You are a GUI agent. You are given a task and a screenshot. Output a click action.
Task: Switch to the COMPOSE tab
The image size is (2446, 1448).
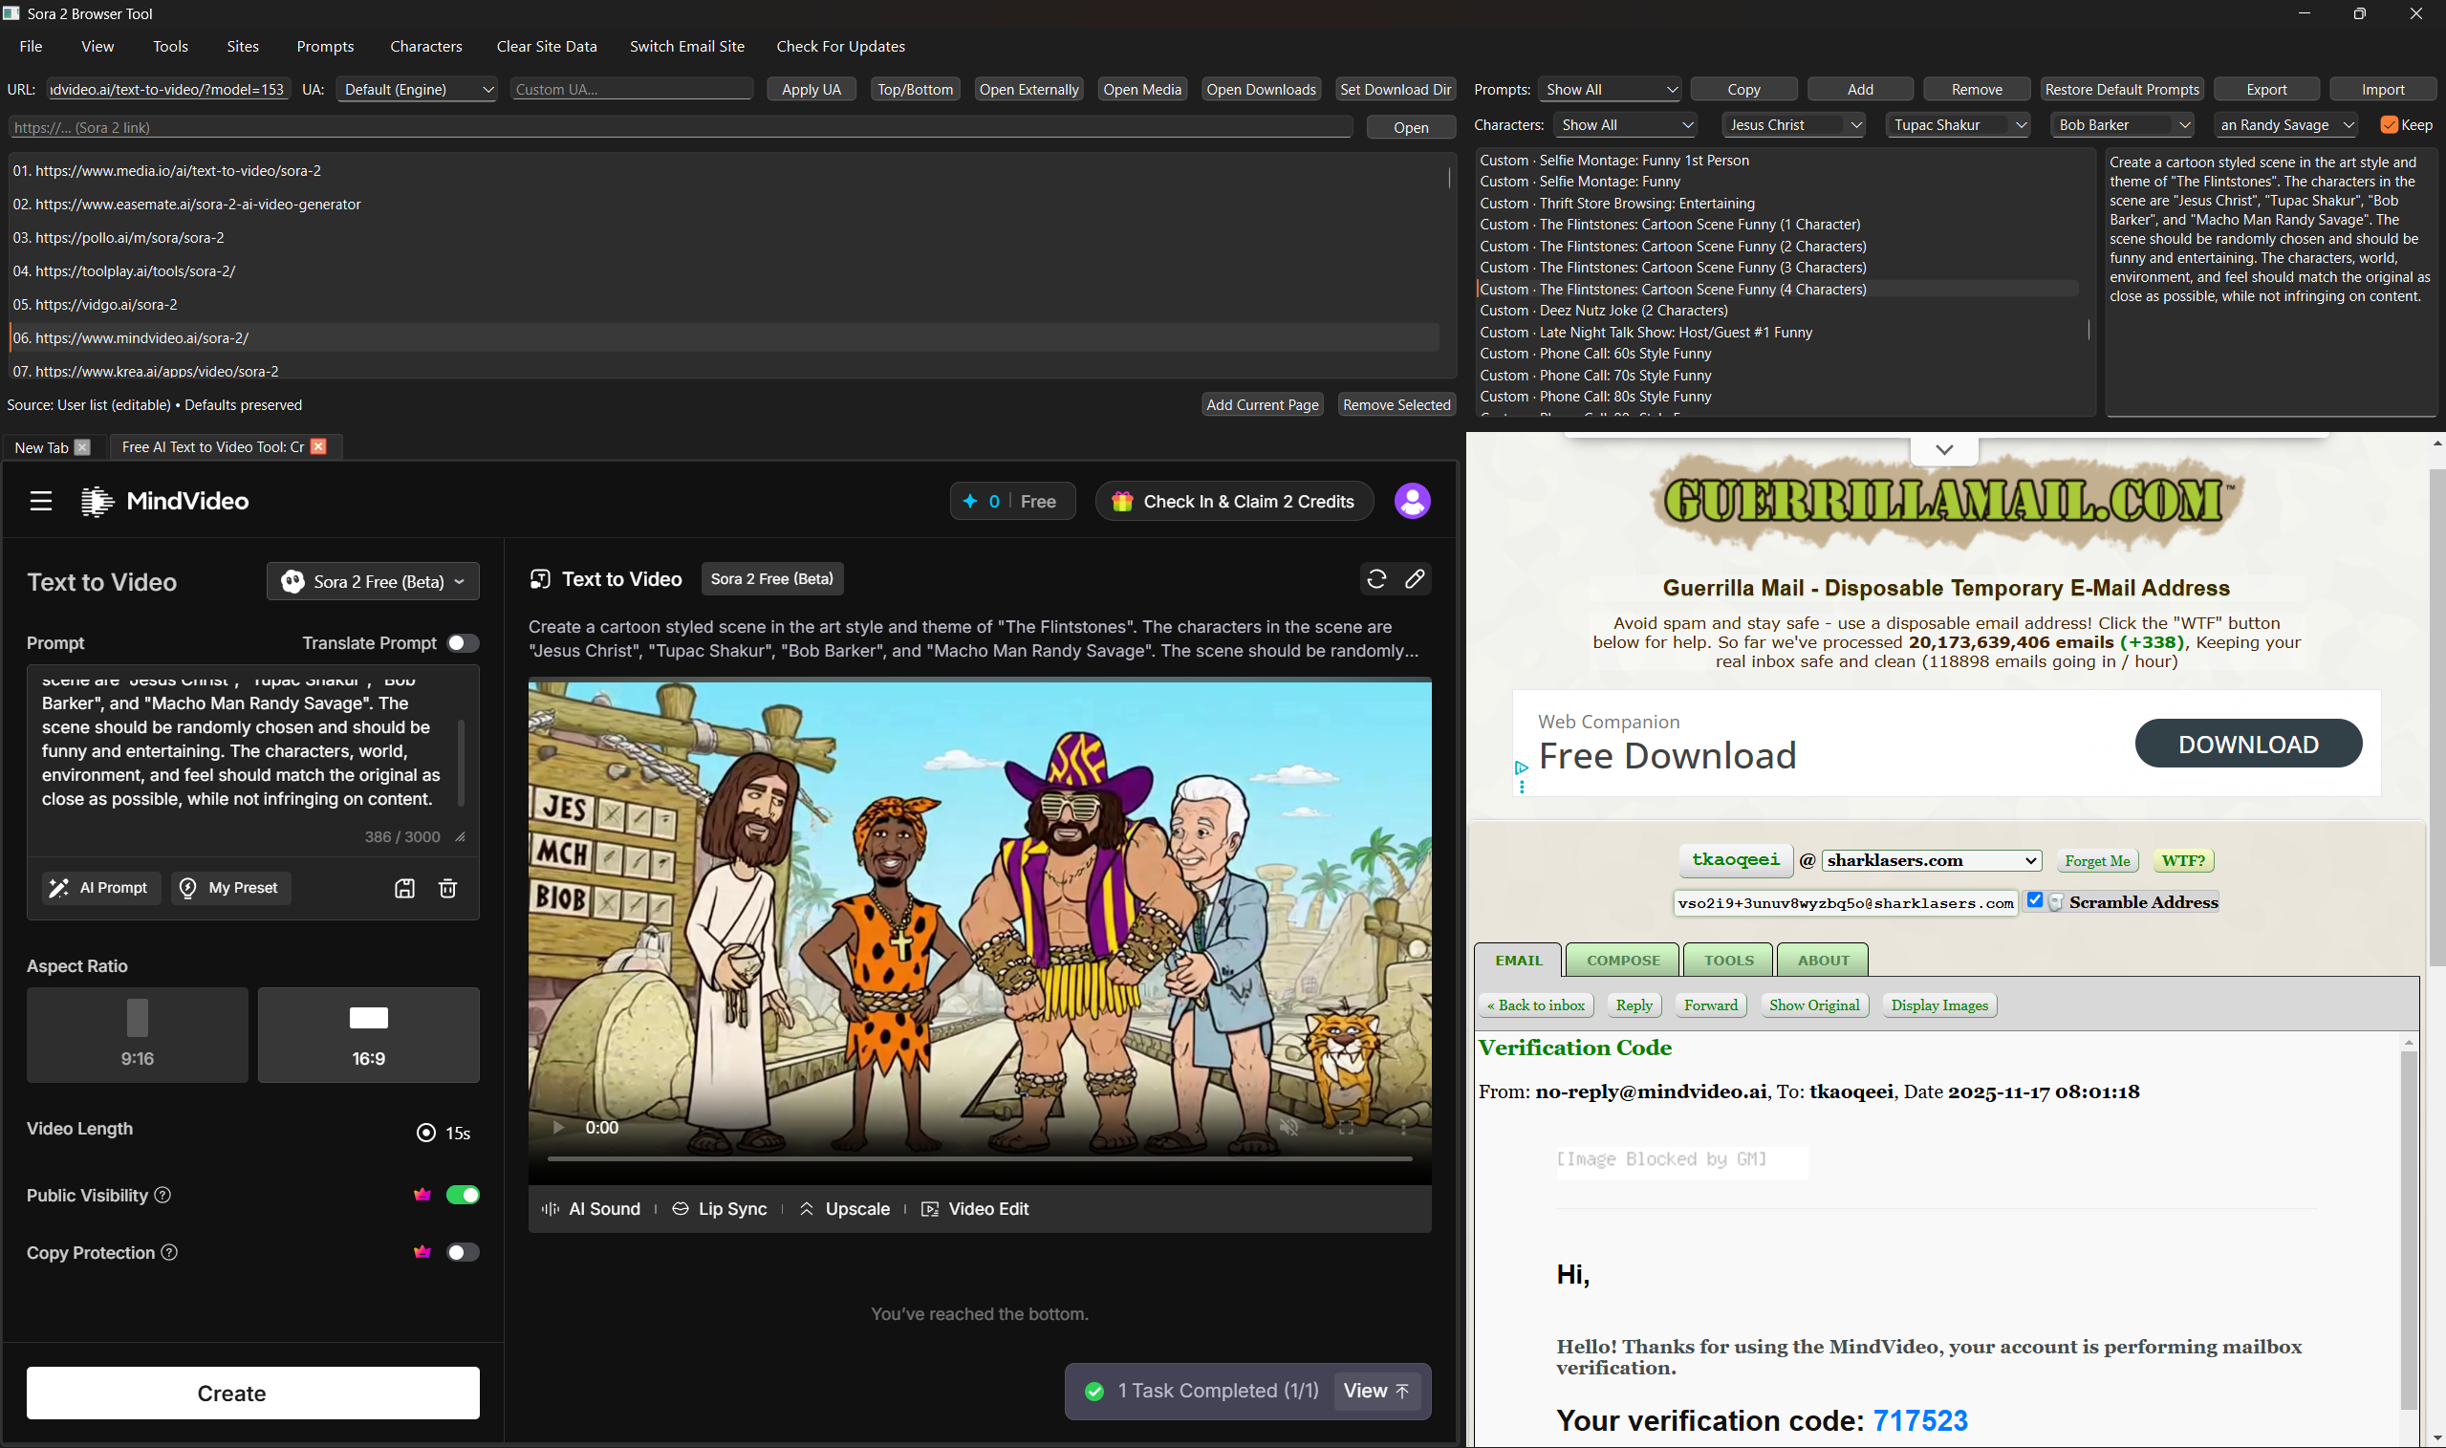[x=1621, y=960]
